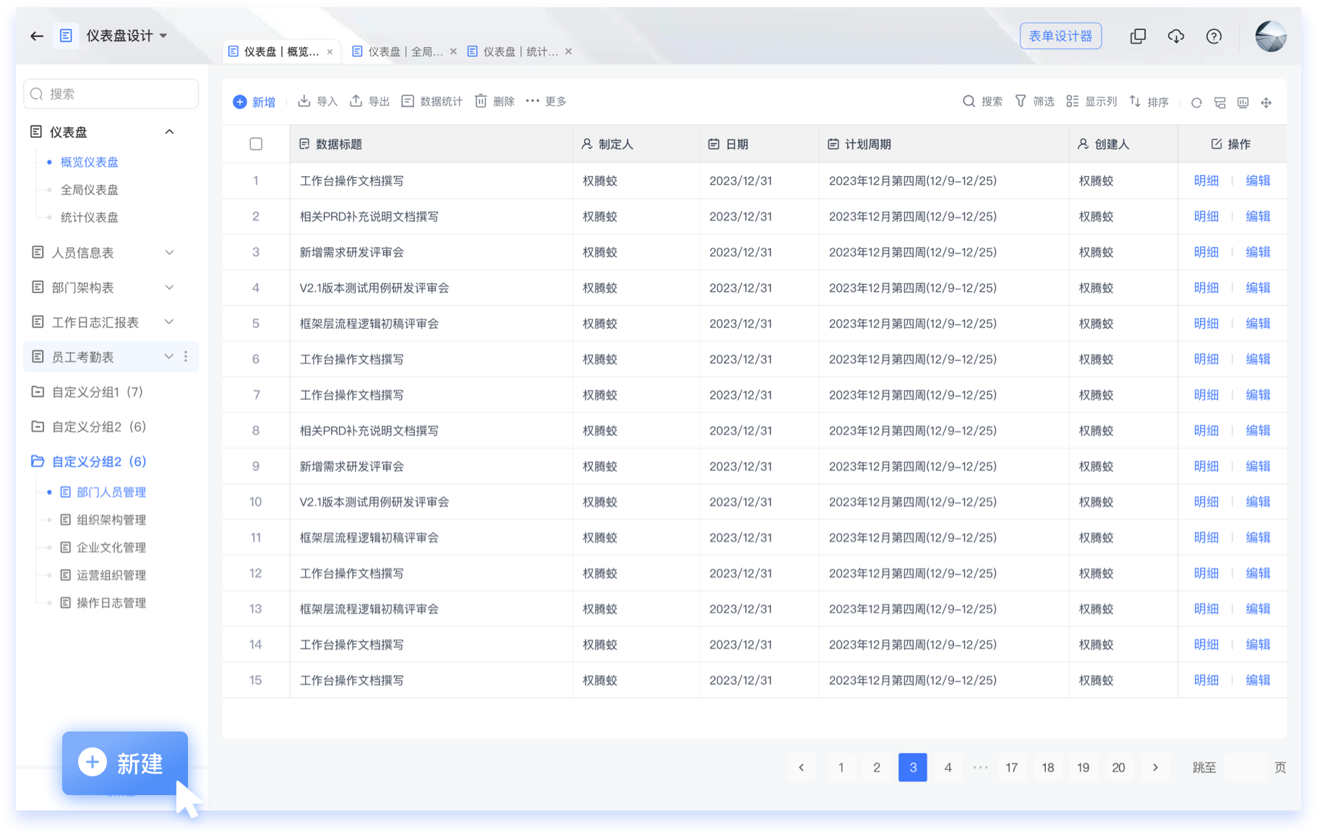Select 全局仪表盘 in the sidebar
This screenshot has width=1317, height=837.
(x=89, y=189)
